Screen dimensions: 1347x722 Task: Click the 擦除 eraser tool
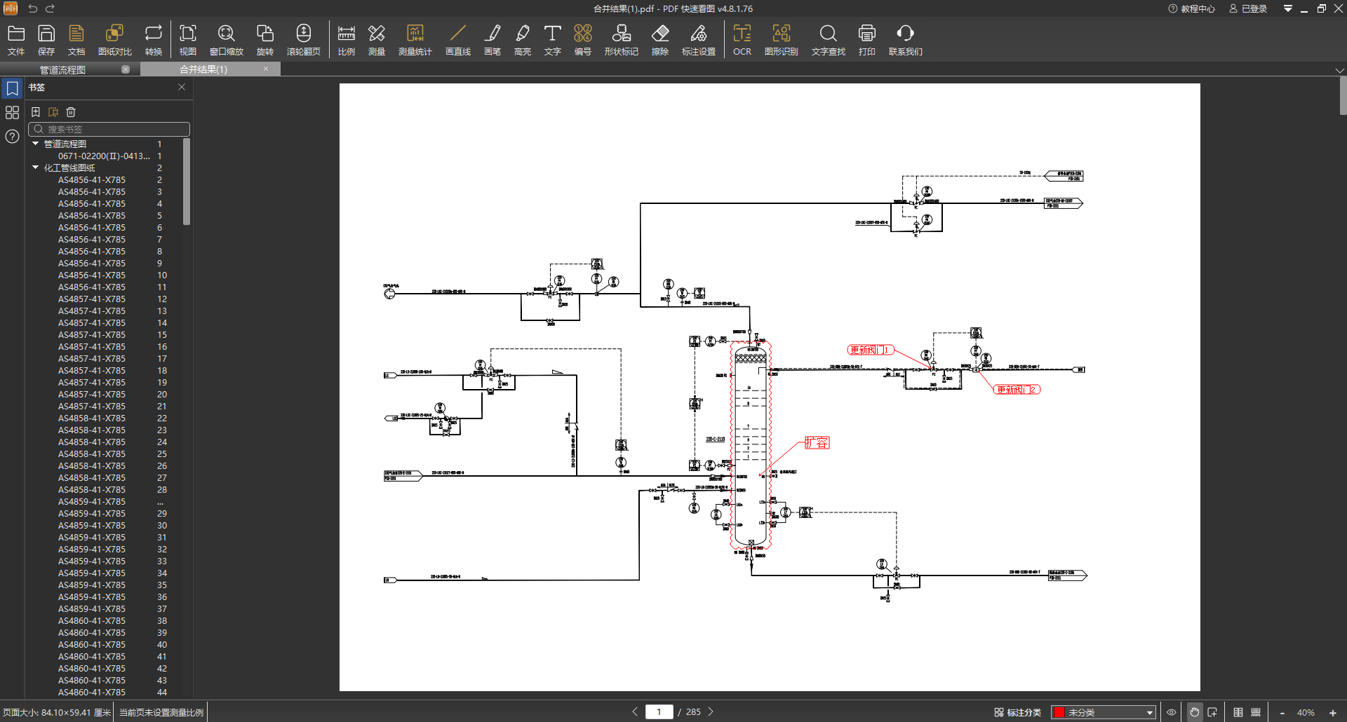659,40
